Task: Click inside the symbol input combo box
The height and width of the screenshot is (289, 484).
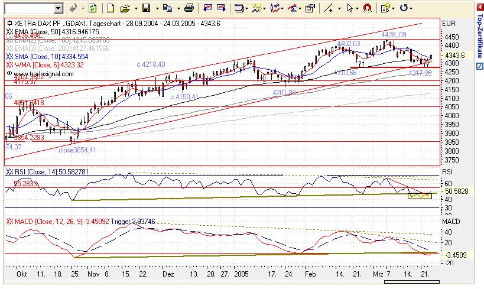Action: (30, 8)
